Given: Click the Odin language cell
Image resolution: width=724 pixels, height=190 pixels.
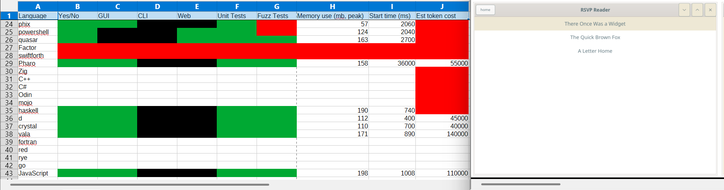Looking at the screenshot, I should [x=38, y=95].
